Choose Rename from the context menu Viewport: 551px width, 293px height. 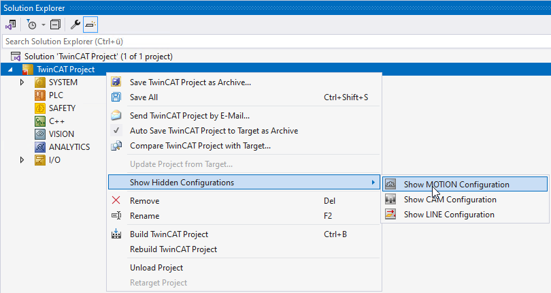[x=244, y=216]
